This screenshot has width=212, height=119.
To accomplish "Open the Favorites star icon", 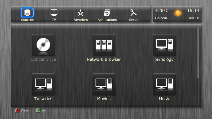I will [81, 13].
